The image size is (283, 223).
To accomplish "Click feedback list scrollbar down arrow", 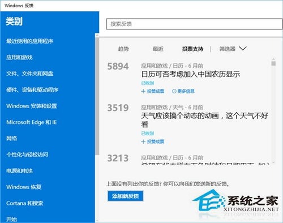I will pyautogui.click(x=273, y=162).
